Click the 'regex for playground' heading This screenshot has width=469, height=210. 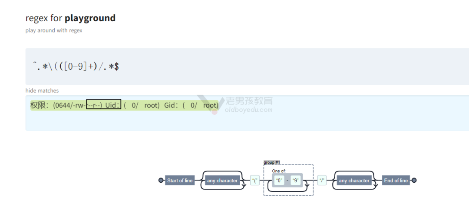70,18
